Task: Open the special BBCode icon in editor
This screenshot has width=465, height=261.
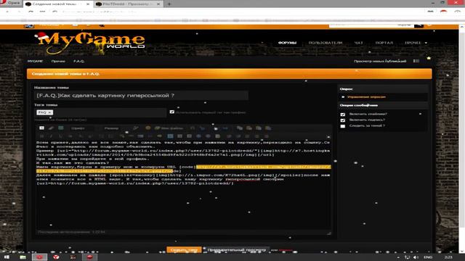Action: [x=61, y=128]
